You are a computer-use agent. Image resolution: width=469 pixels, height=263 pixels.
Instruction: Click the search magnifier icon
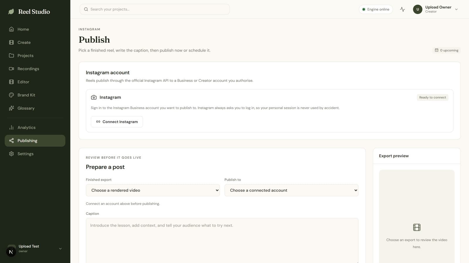pos(86,9)
